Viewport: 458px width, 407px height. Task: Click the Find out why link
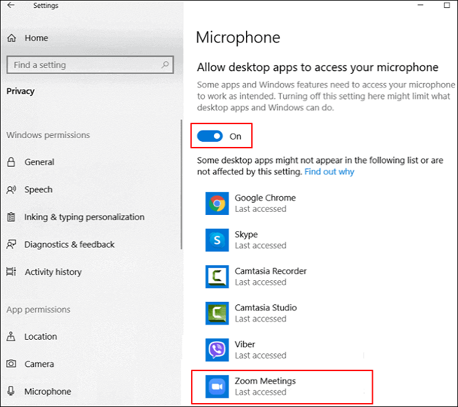click(329, 172)
